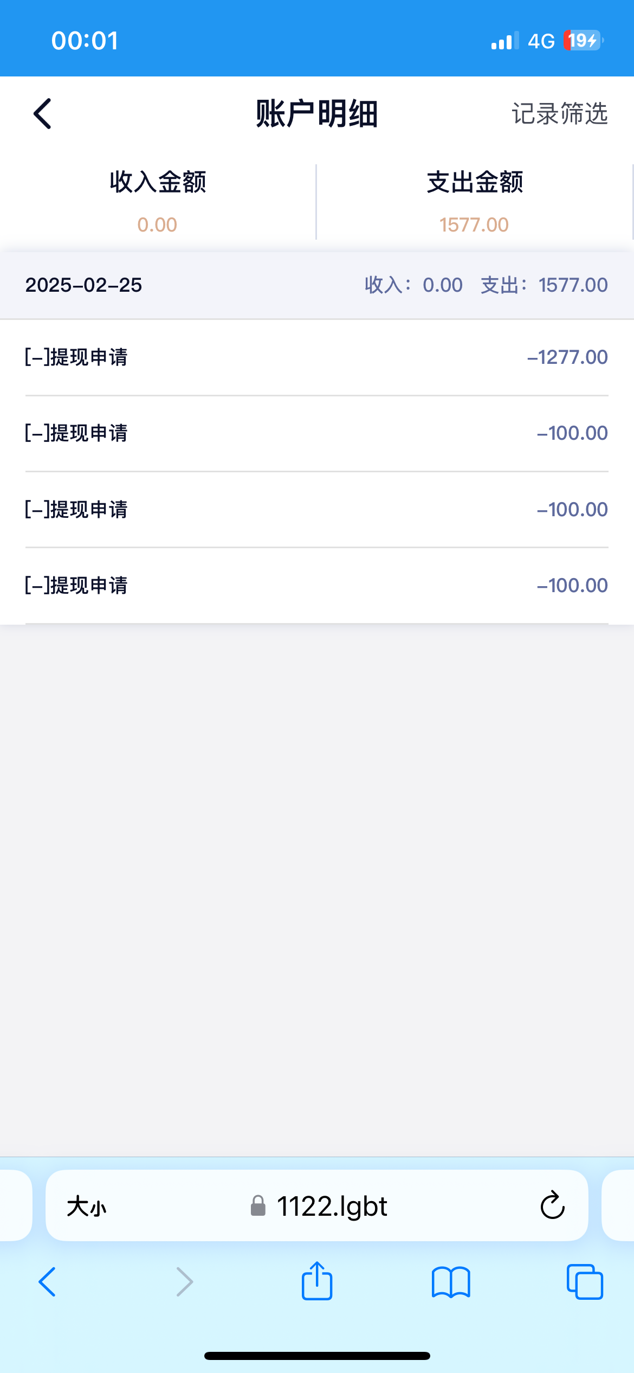634x1373 pixels.
Task: Tap Safari's forward chevron
Action: [184, 1282]
